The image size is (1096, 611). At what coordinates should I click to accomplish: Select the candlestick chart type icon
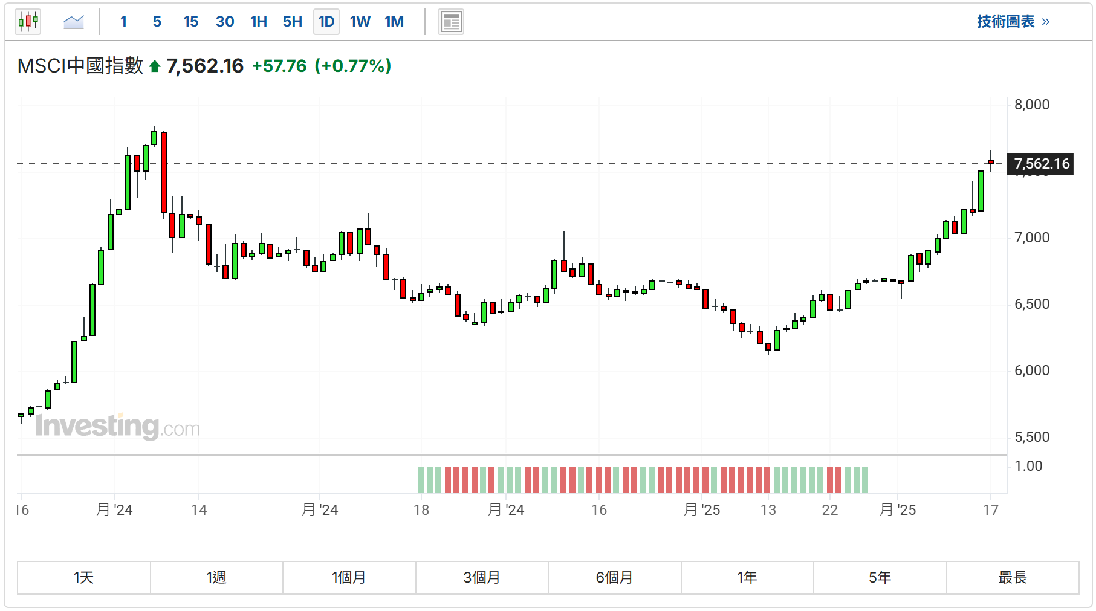(x=28, y=22)
